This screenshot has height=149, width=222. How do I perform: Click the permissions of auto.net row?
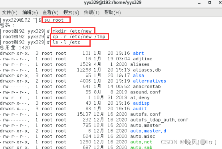pyautogui.click(x=15, y=142)
